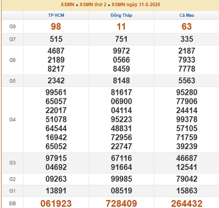
Task: Open the Cà Mau column header link
Action: [x=187, y=15]
